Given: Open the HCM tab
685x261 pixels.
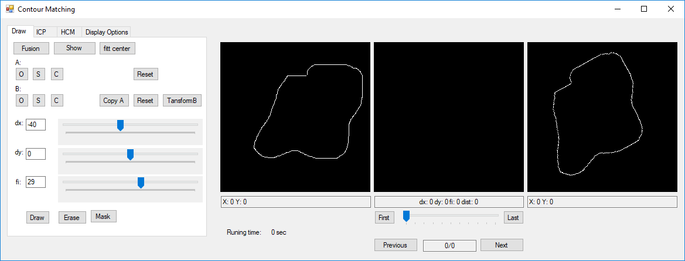Looking at the screenshot, I should point(67,32).
